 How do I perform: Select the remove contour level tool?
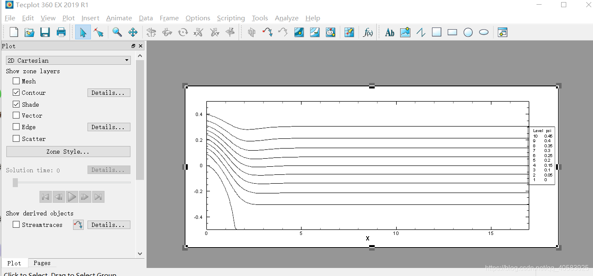point(315,32)
